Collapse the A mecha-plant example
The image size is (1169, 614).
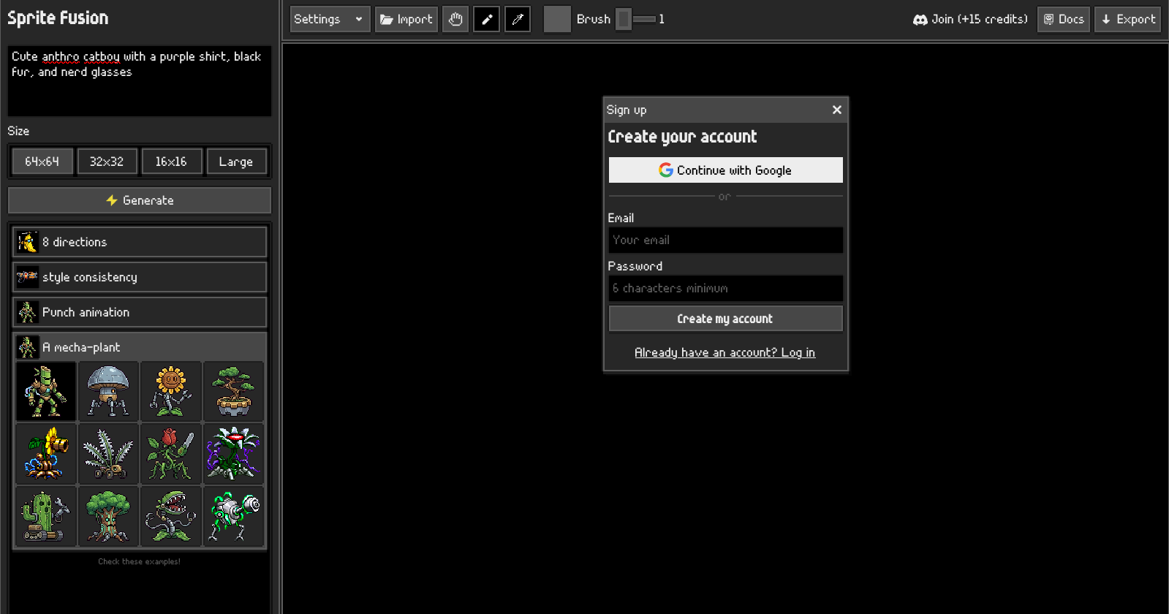pos(140,347)
